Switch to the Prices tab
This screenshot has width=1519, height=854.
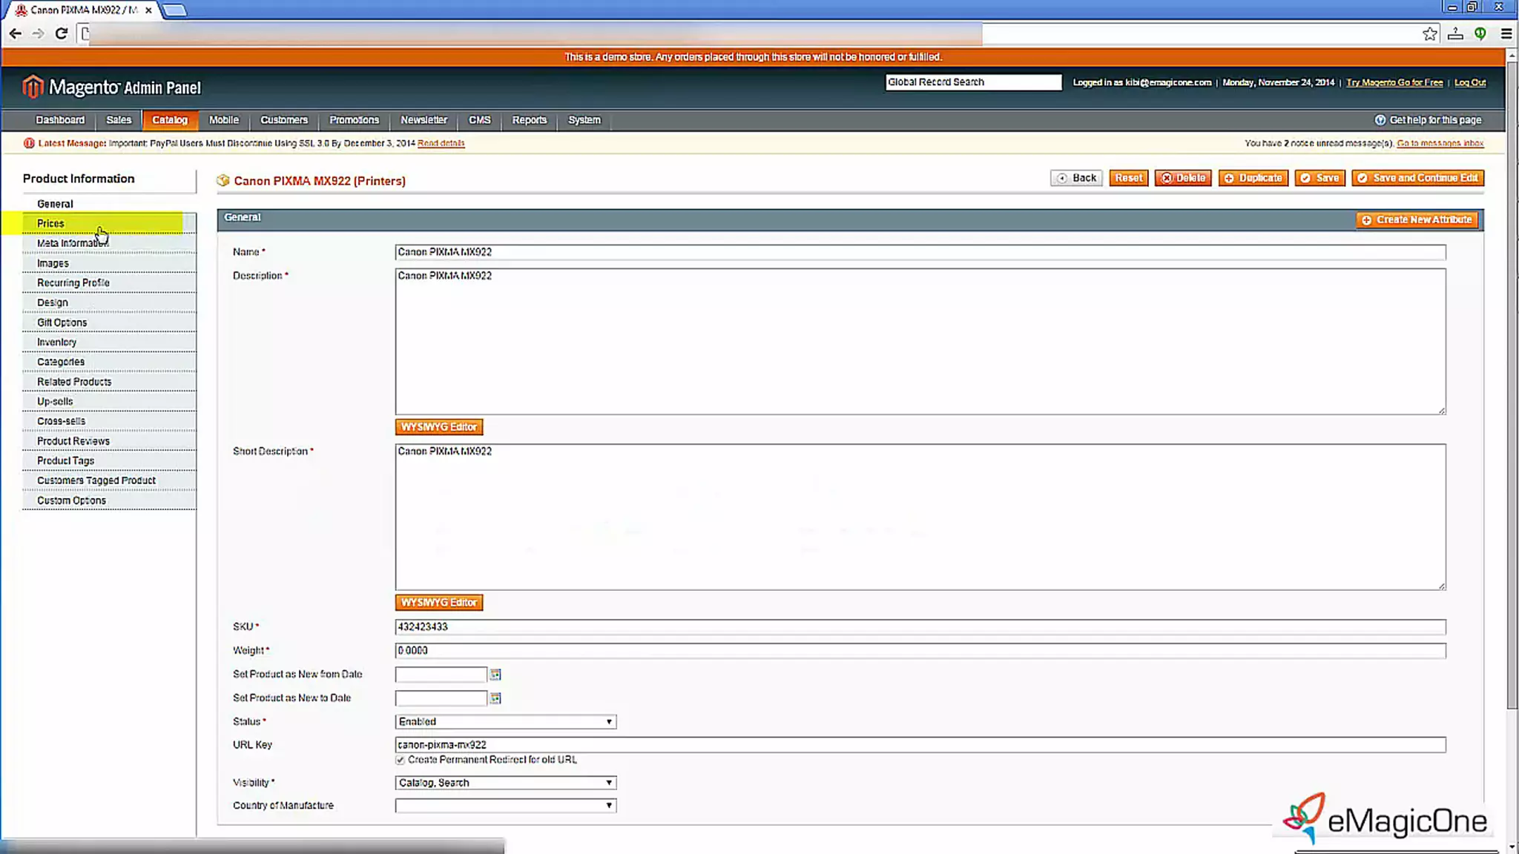(x=50, y=223)
